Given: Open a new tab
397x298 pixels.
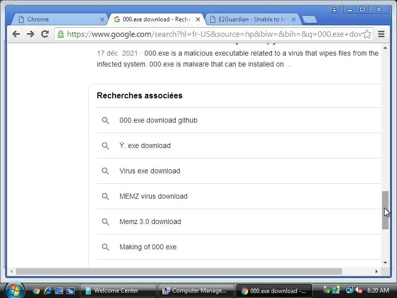Looking at the screenshot, I should (x=309, y=19).
